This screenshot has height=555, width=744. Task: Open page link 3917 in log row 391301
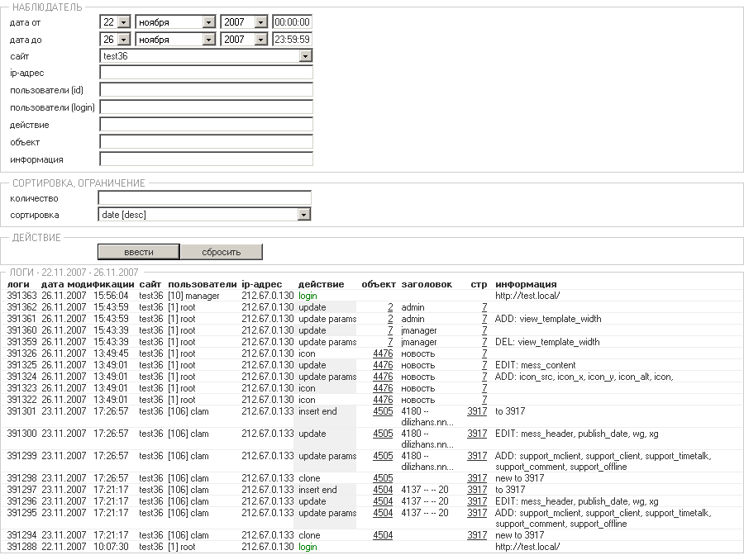point(477,411)
